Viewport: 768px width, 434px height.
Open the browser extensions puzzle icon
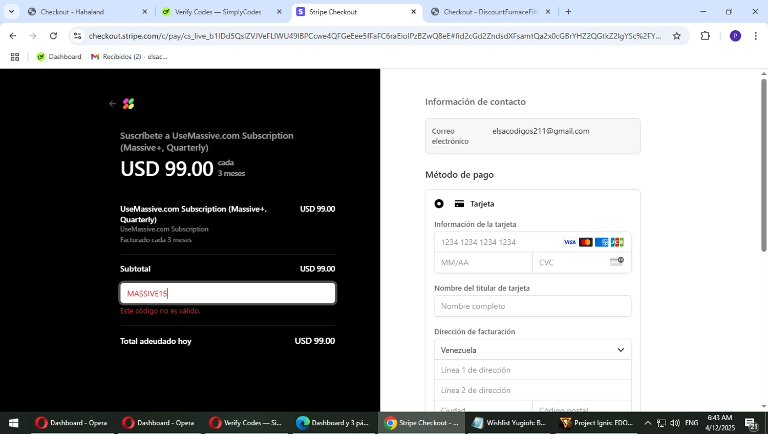(705, 36)
